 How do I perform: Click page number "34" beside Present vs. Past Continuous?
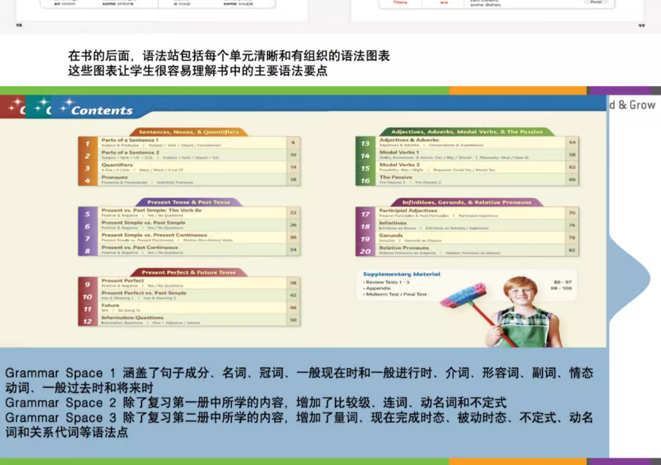pos(293,249)
